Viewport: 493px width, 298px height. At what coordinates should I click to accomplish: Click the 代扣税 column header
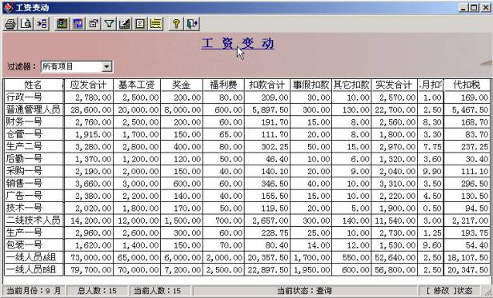click(467, 85)
